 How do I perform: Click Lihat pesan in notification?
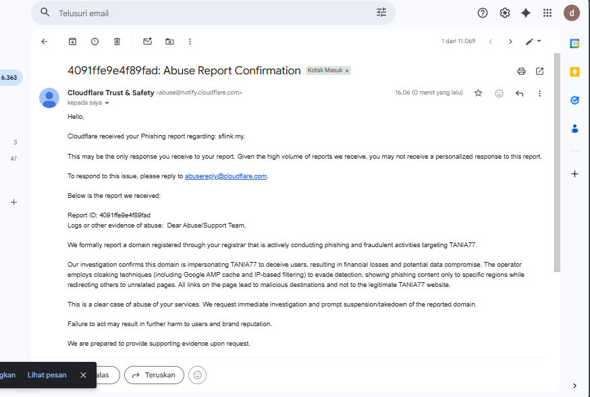47,375
